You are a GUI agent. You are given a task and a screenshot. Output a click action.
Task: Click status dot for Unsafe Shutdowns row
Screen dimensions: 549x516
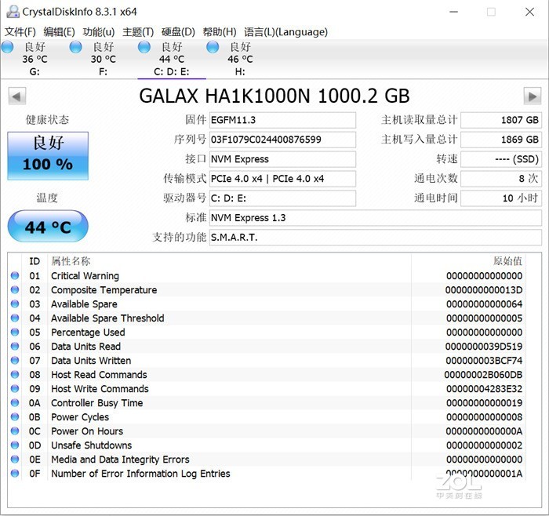tap(15, 445)
